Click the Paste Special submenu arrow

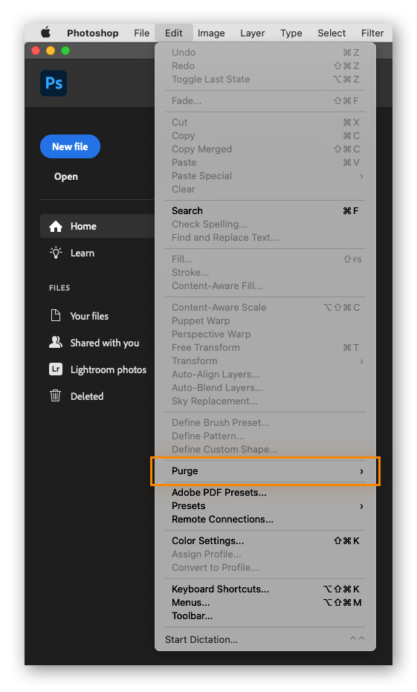(361, 176)
